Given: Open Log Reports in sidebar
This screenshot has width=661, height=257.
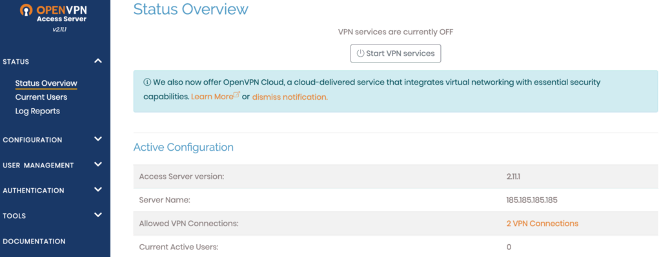Looking at the screenshot, I should tap(37, 111).
